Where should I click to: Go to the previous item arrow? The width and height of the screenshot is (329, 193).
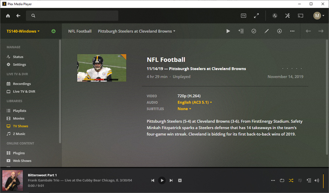click(308, 31)
